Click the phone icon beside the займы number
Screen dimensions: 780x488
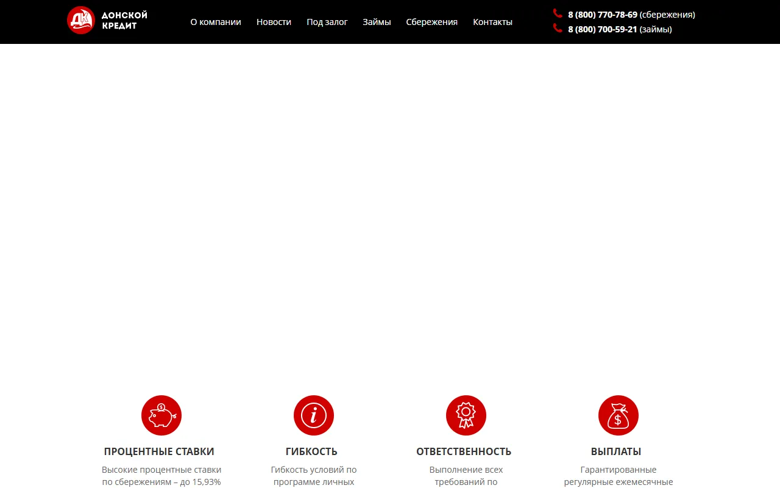[x=558, y=28]
